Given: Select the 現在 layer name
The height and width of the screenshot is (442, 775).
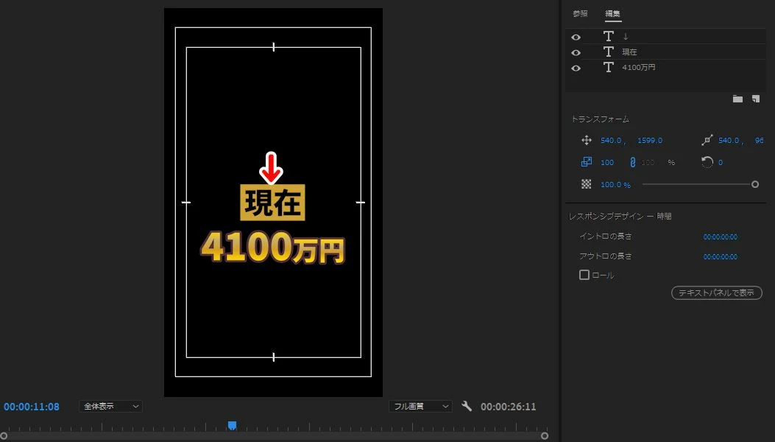Looking at the screenshot, I should click(x=629, y=52).
